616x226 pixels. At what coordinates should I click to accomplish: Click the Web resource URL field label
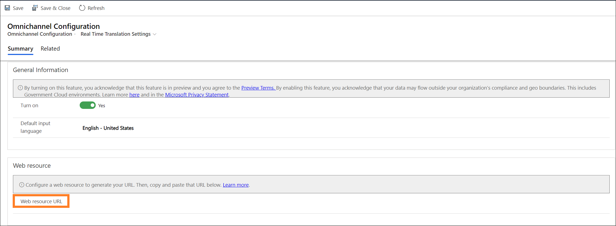click(x=41, y=201)
